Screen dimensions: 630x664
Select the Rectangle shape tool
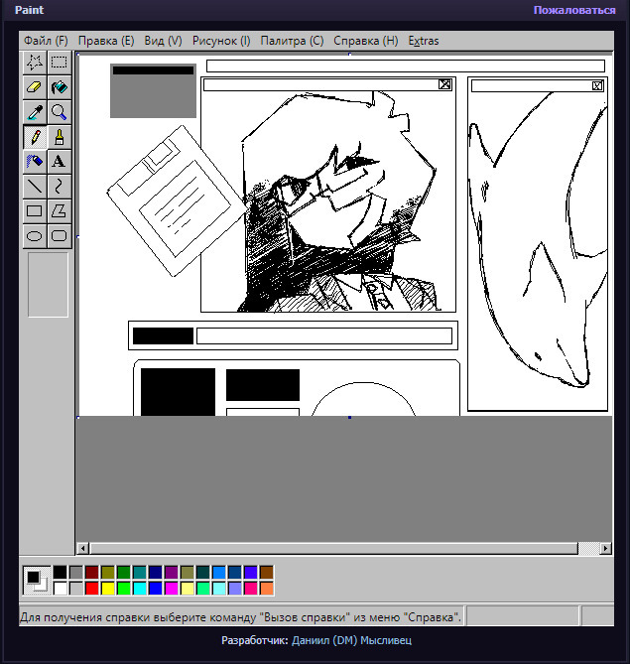[x=35, y=210]
